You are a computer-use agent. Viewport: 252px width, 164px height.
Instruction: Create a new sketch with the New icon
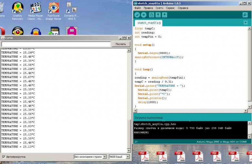[x=152, y=15]
